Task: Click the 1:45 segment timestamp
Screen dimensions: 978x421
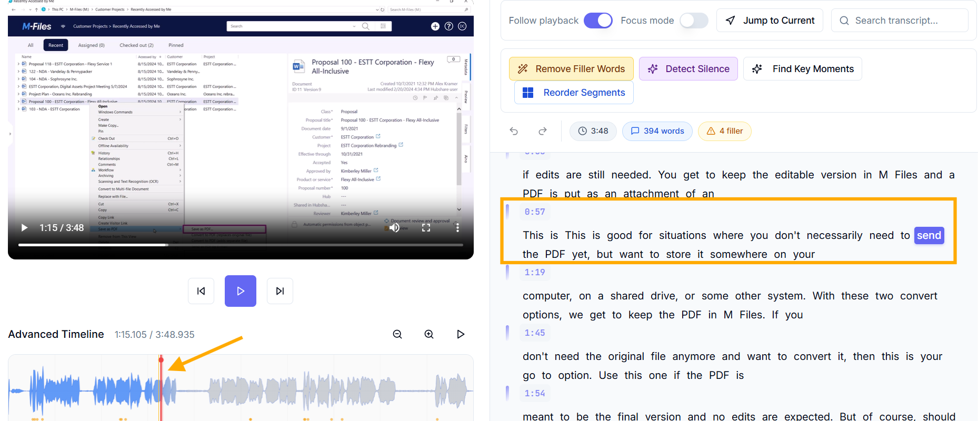Action: click(x=535, y=333)
